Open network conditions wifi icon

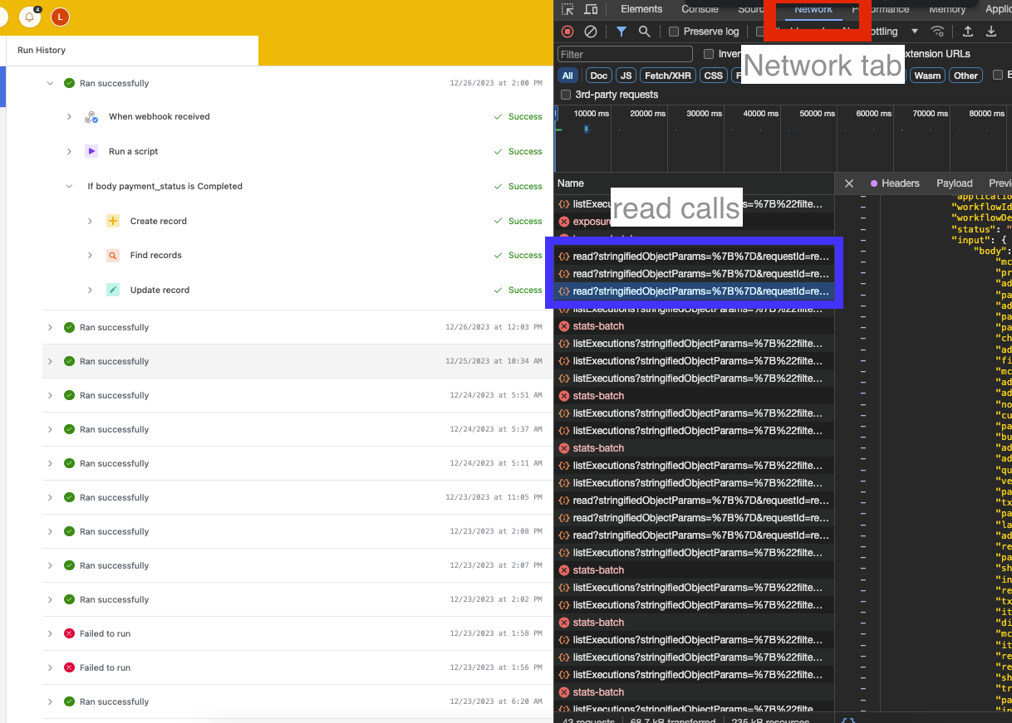tap(937, 32)
